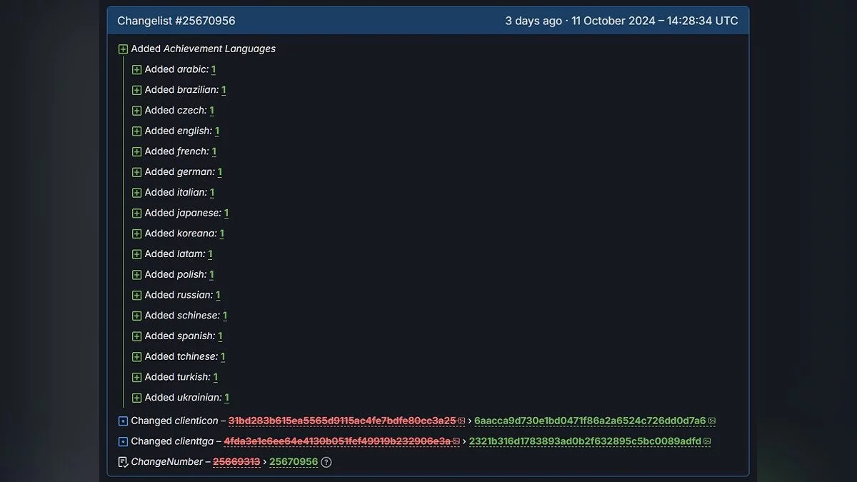Click the plus icon beside Added Achievement Languages
The image size is (857, 482).
123,49
